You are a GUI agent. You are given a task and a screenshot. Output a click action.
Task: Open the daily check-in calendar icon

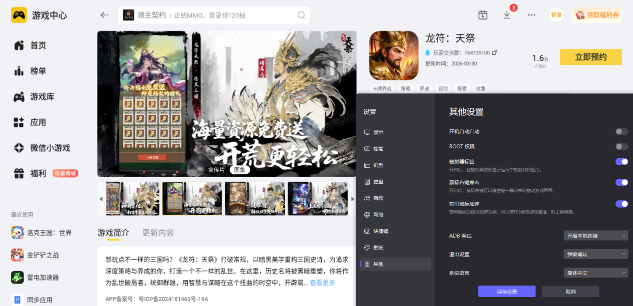(483, 15)
